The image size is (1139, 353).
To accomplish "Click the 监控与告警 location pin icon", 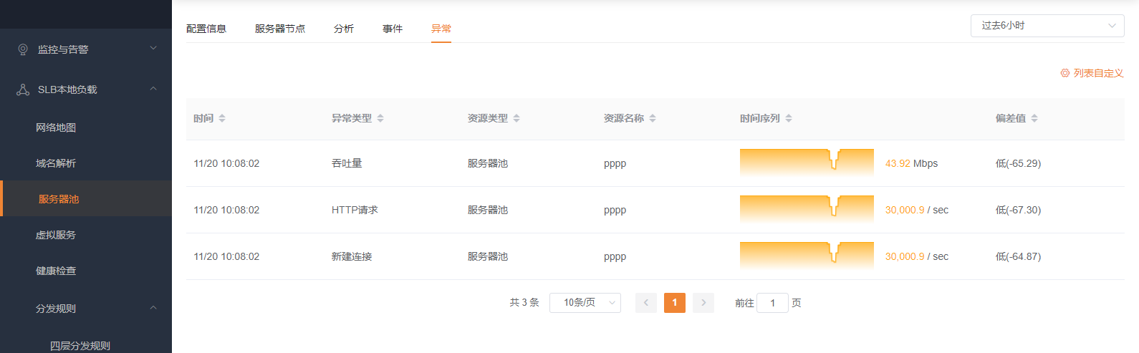I will pyautogui.click(x=23, y=49).
